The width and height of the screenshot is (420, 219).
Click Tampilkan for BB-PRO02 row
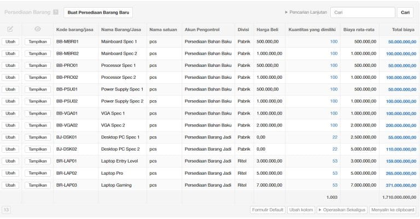click(38, 77)
